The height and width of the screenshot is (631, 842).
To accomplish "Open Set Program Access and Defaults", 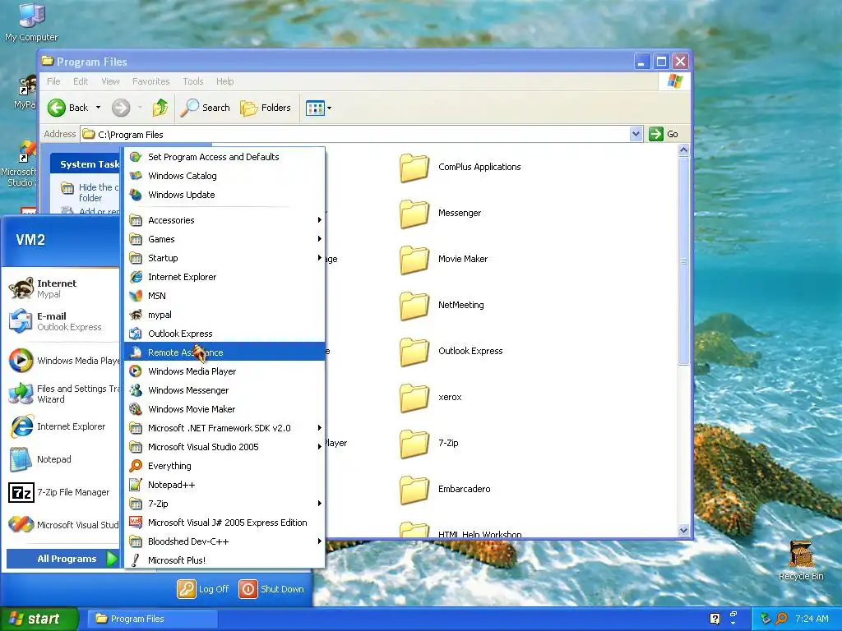I will 224,157.
